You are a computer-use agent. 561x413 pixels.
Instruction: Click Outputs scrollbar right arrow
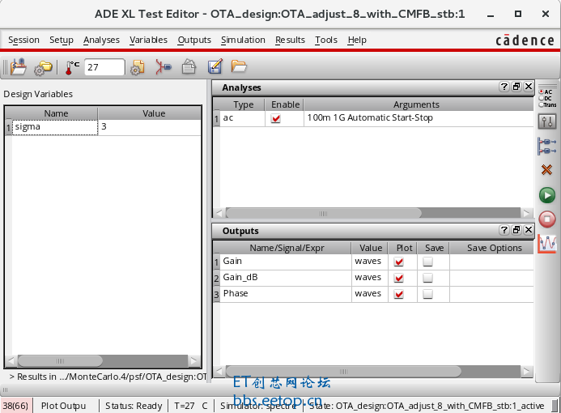(526, 372)
